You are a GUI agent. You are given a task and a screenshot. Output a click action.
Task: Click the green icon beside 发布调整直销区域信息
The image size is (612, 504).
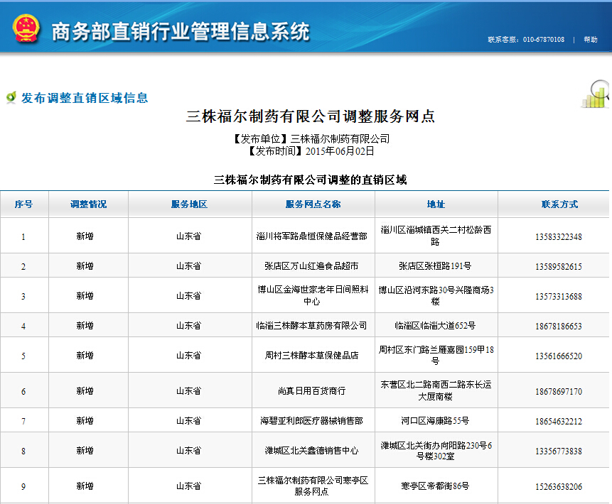(11, 97)
